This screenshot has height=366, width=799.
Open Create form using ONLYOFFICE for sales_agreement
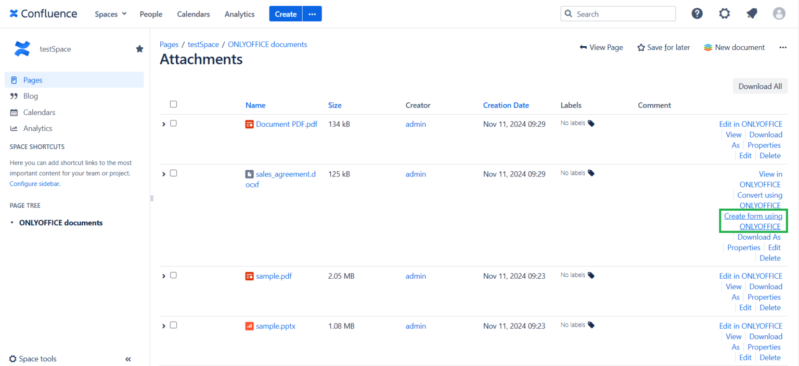pos(753,221)
